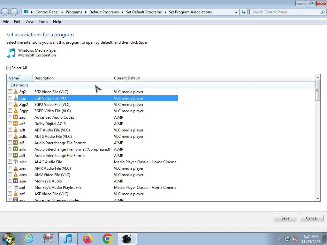Click the blank file icon beside .apl
Image resolution: width=327 pixels, height=245 pixels.
[x=16, y=187]
